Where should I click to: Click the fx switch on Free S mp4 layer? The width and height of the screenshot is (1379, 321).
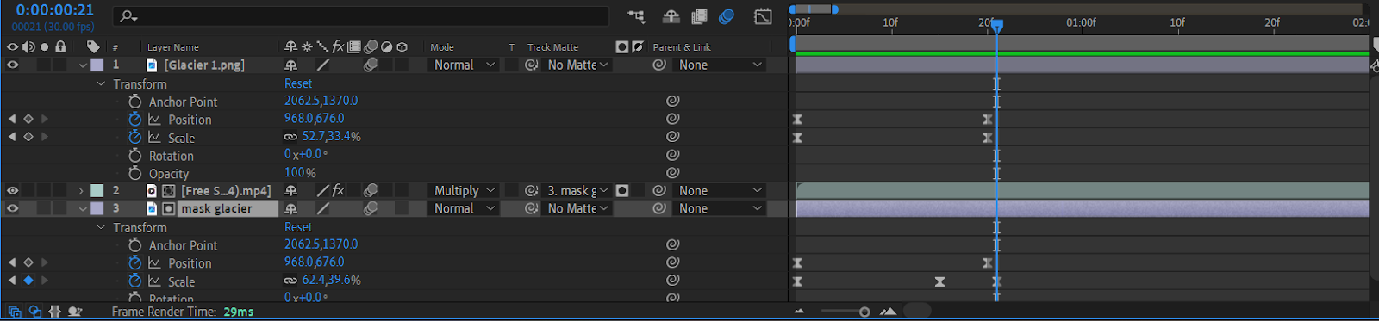(x=339, y=191)
